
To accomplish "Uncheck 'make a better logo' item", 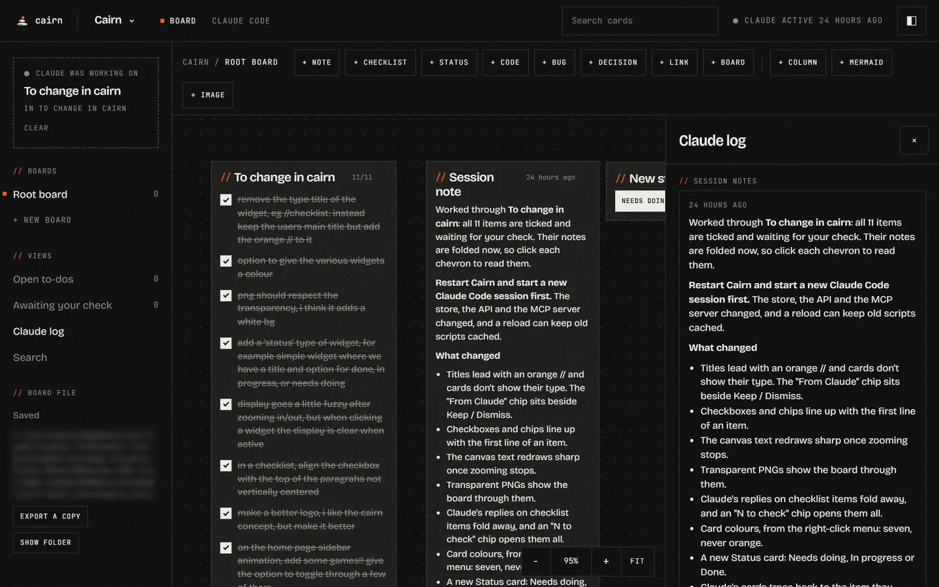I will (x=226, y=513).
